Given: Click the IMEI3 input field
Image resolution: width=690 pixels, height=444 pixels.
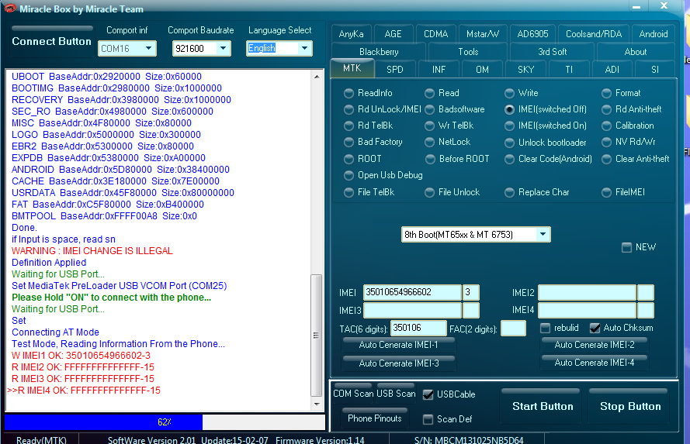Looking at the screenshot, I should (x=412, y=310).
